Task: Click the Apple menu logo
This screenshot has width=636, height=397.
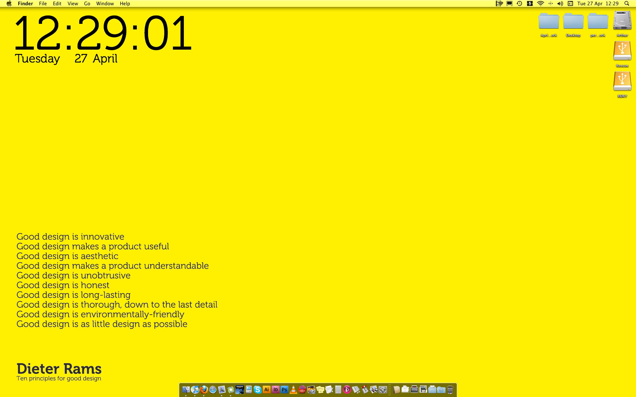Action: (9, 4)
